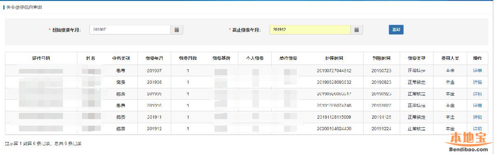Open calendar picker for start payment month
494x154 pixels.
coord(177,30)
